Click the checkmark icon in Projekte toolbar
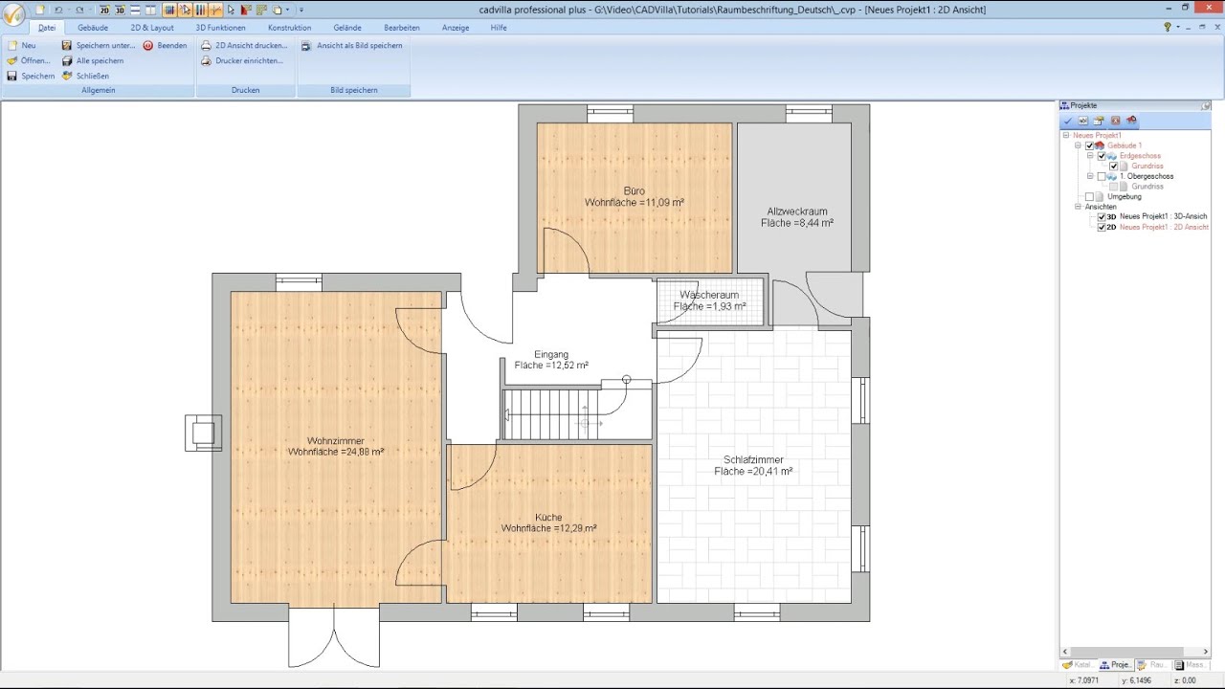 1068,121
